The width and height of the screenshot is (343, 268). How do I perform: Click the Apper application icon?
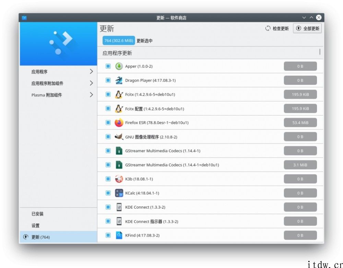pos(119,66)
